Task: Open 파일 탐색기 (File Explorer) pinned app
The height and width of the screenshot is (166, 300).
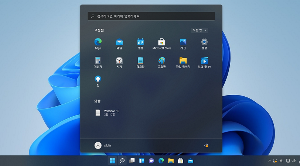Action: [183, 62]
